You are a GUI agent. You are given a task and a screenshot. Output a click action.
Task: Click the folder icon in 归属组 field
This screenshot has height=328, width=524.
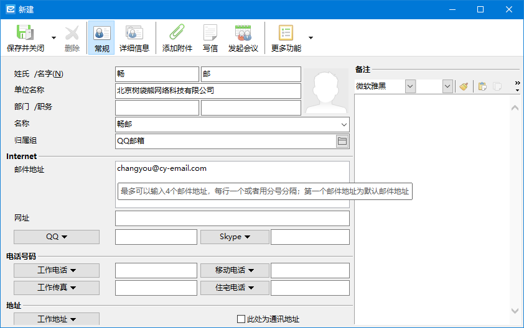tap(342, 141)
